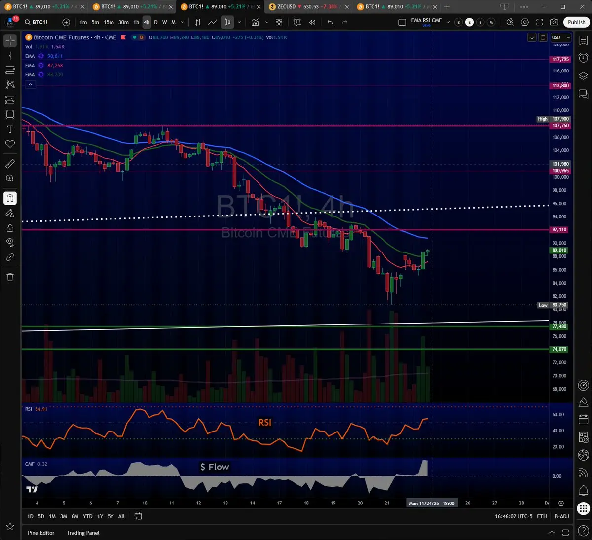
Task: Toggle the B layout button
Action: tap(458, 22)
